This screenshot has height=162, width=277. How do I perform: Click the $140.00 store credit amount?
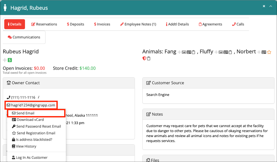87,68
